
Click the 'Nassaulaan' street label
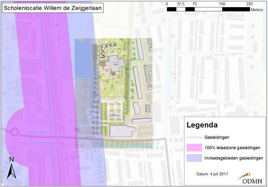[x=236, y=19]
